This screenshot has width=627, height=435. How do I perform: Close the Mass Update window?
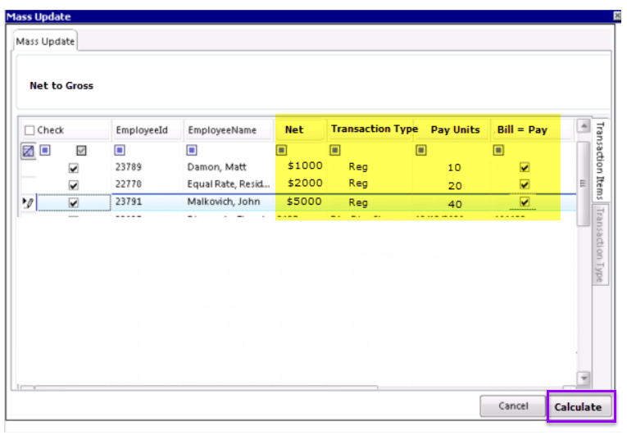617,16
